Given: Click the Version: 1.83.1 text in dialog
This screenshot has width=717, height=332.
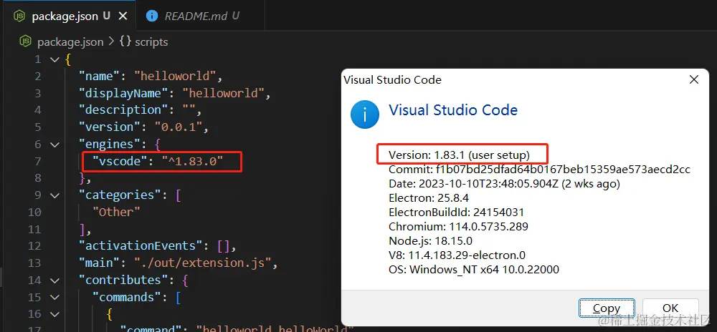Looking at the screenshot, I should tap(459, 155).
